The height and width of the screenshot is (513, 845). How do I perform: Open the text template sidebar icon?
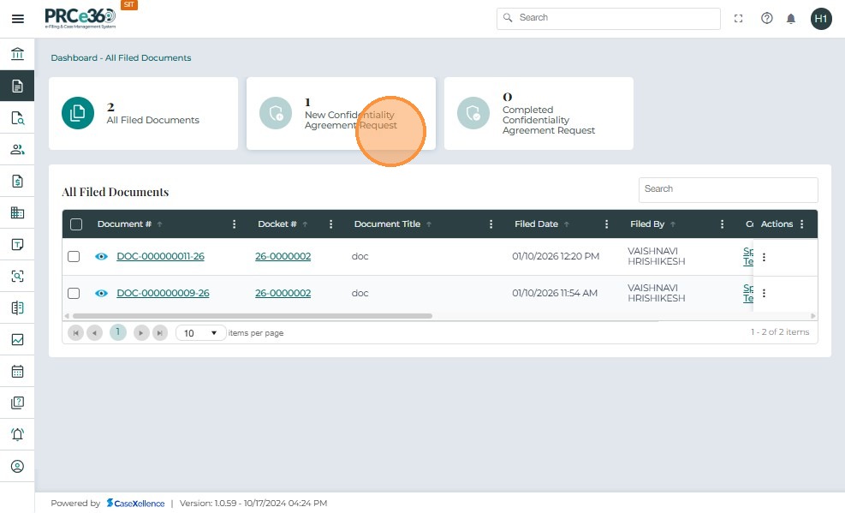[17, 245]
